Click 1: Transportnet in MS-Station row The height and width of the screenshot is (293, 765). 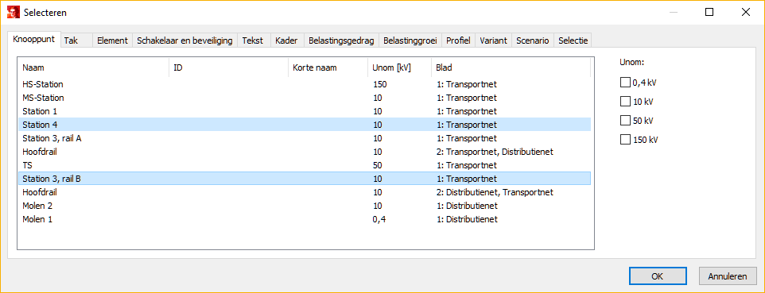point(467,98)
